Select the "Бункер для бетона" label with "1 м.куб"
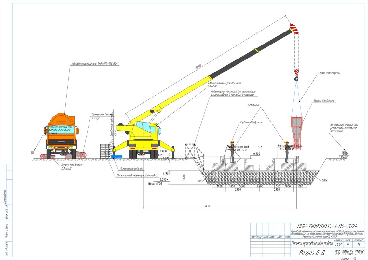368x260 pixels. (102, 115)
